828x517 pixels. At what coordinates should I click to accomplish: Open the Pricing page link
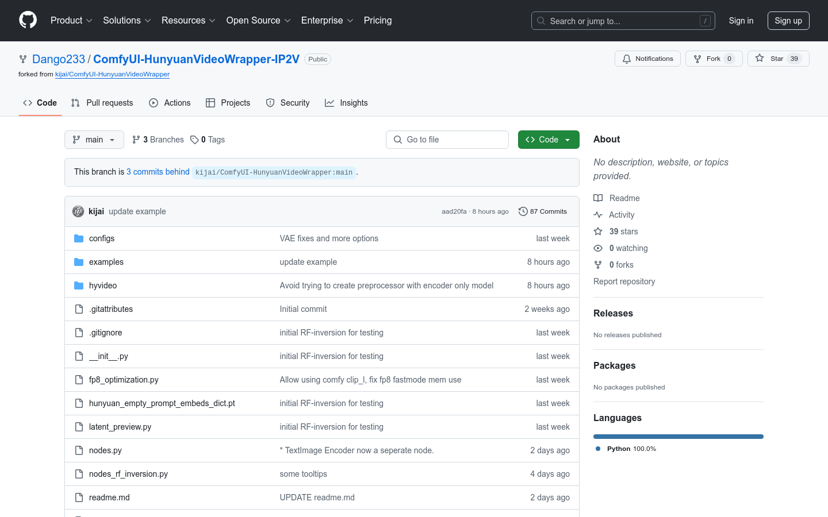[x=378, y=21]
